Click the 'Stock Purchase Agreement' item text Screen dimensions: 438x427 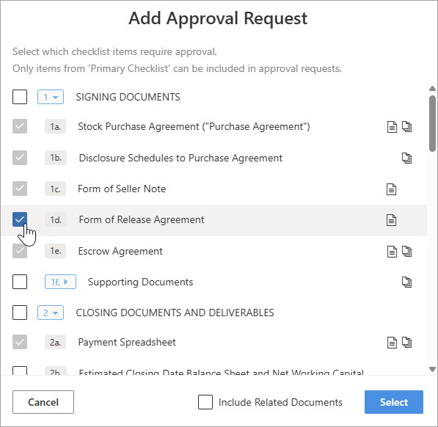(194, 126)
